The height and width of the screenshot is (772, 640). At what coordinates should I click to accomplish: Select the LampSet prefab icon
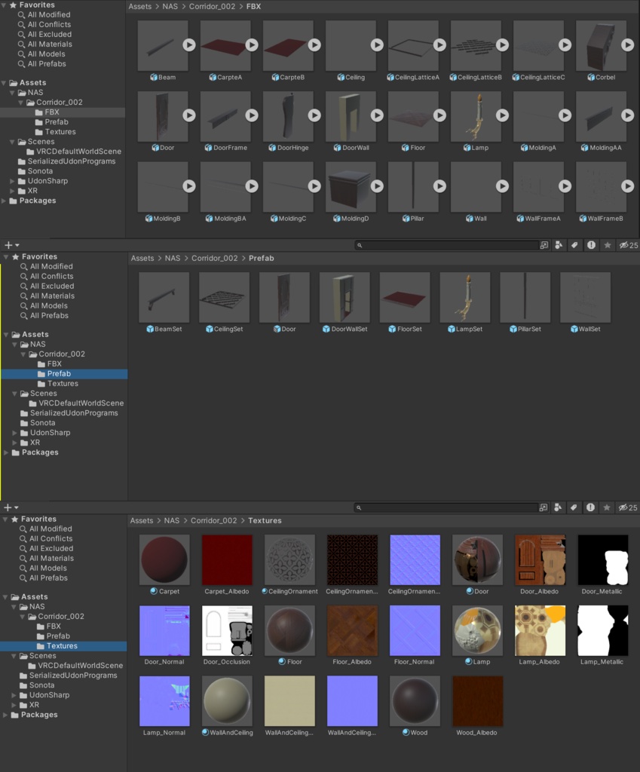coord(465,297)
